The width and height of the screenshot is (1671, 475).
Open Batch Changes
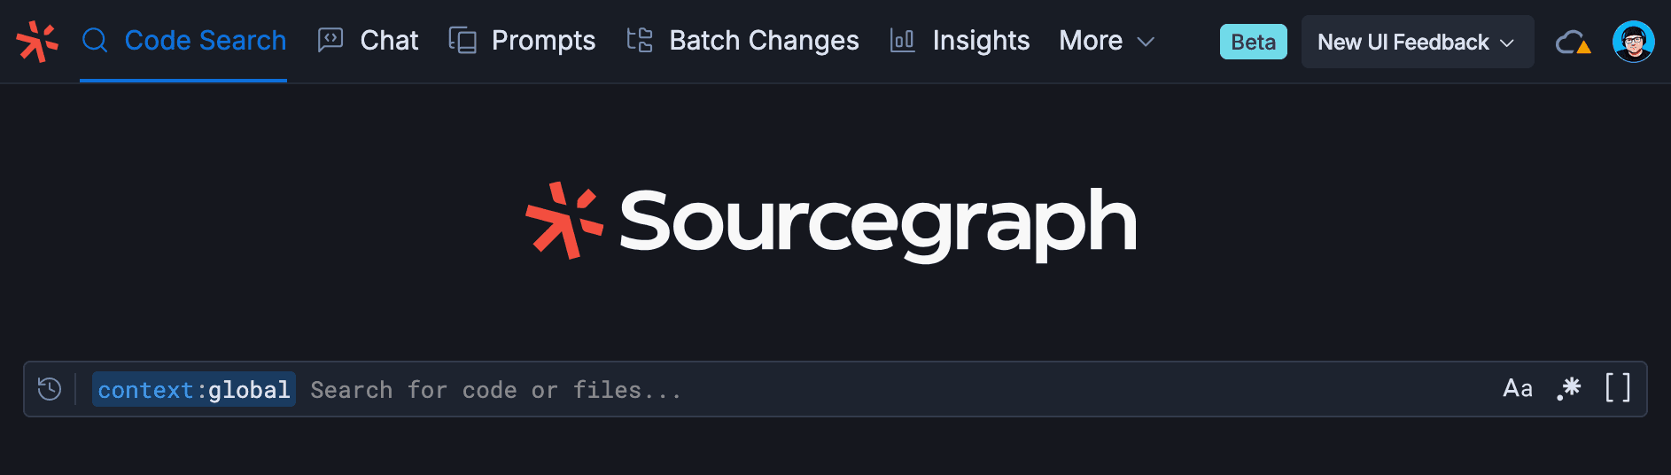742,41
